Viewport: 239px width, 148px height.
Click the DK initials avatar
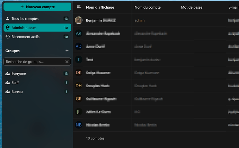point(79,73)
